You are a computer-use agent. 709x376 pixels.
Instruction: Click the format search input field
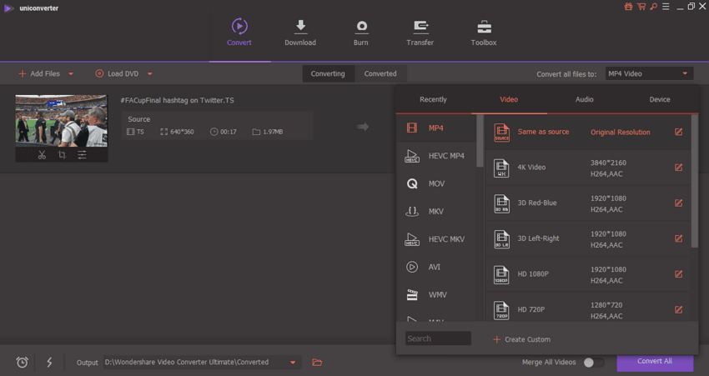[x=438, y=338]
